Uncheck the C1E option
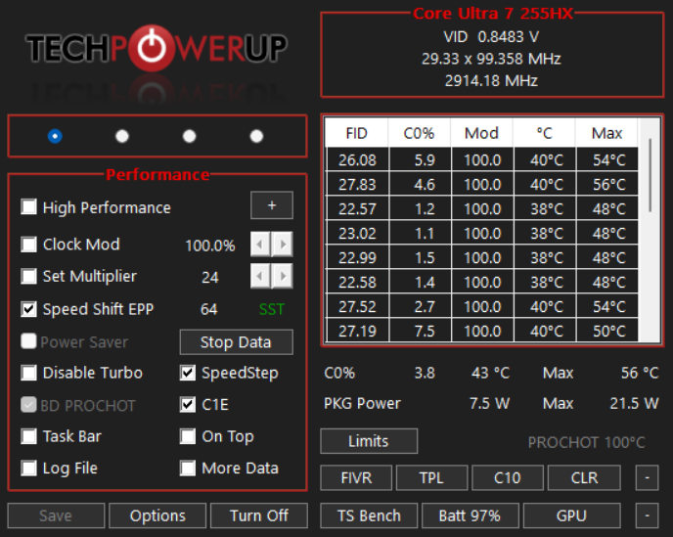The image size is (673, 537). pyautogui.click(x=188, y=404)
